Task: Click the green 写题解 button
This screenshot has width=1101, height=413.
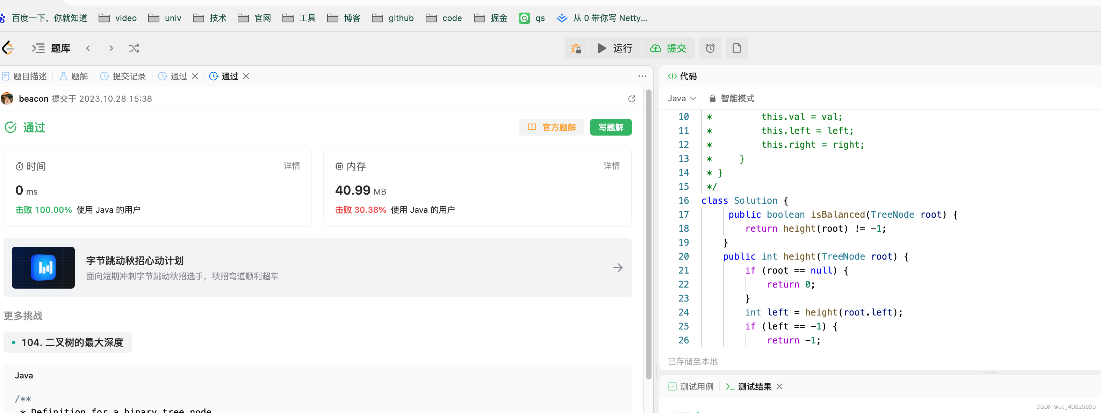Action: (x=611, y=127)
